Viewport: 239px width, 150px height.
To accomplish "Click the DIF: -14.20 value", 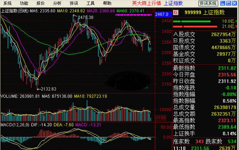I will click(42, 125).
